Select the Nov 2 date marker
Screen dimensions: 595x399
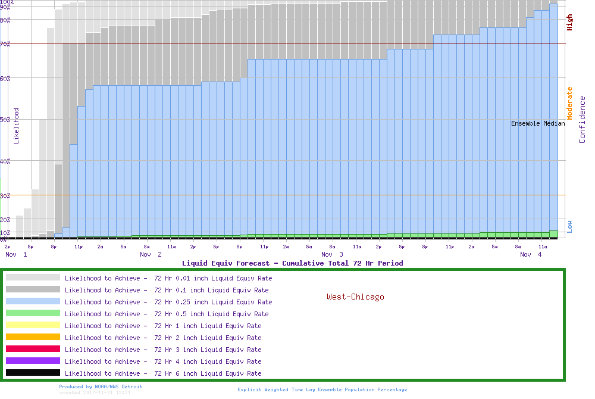coord(151,254)
